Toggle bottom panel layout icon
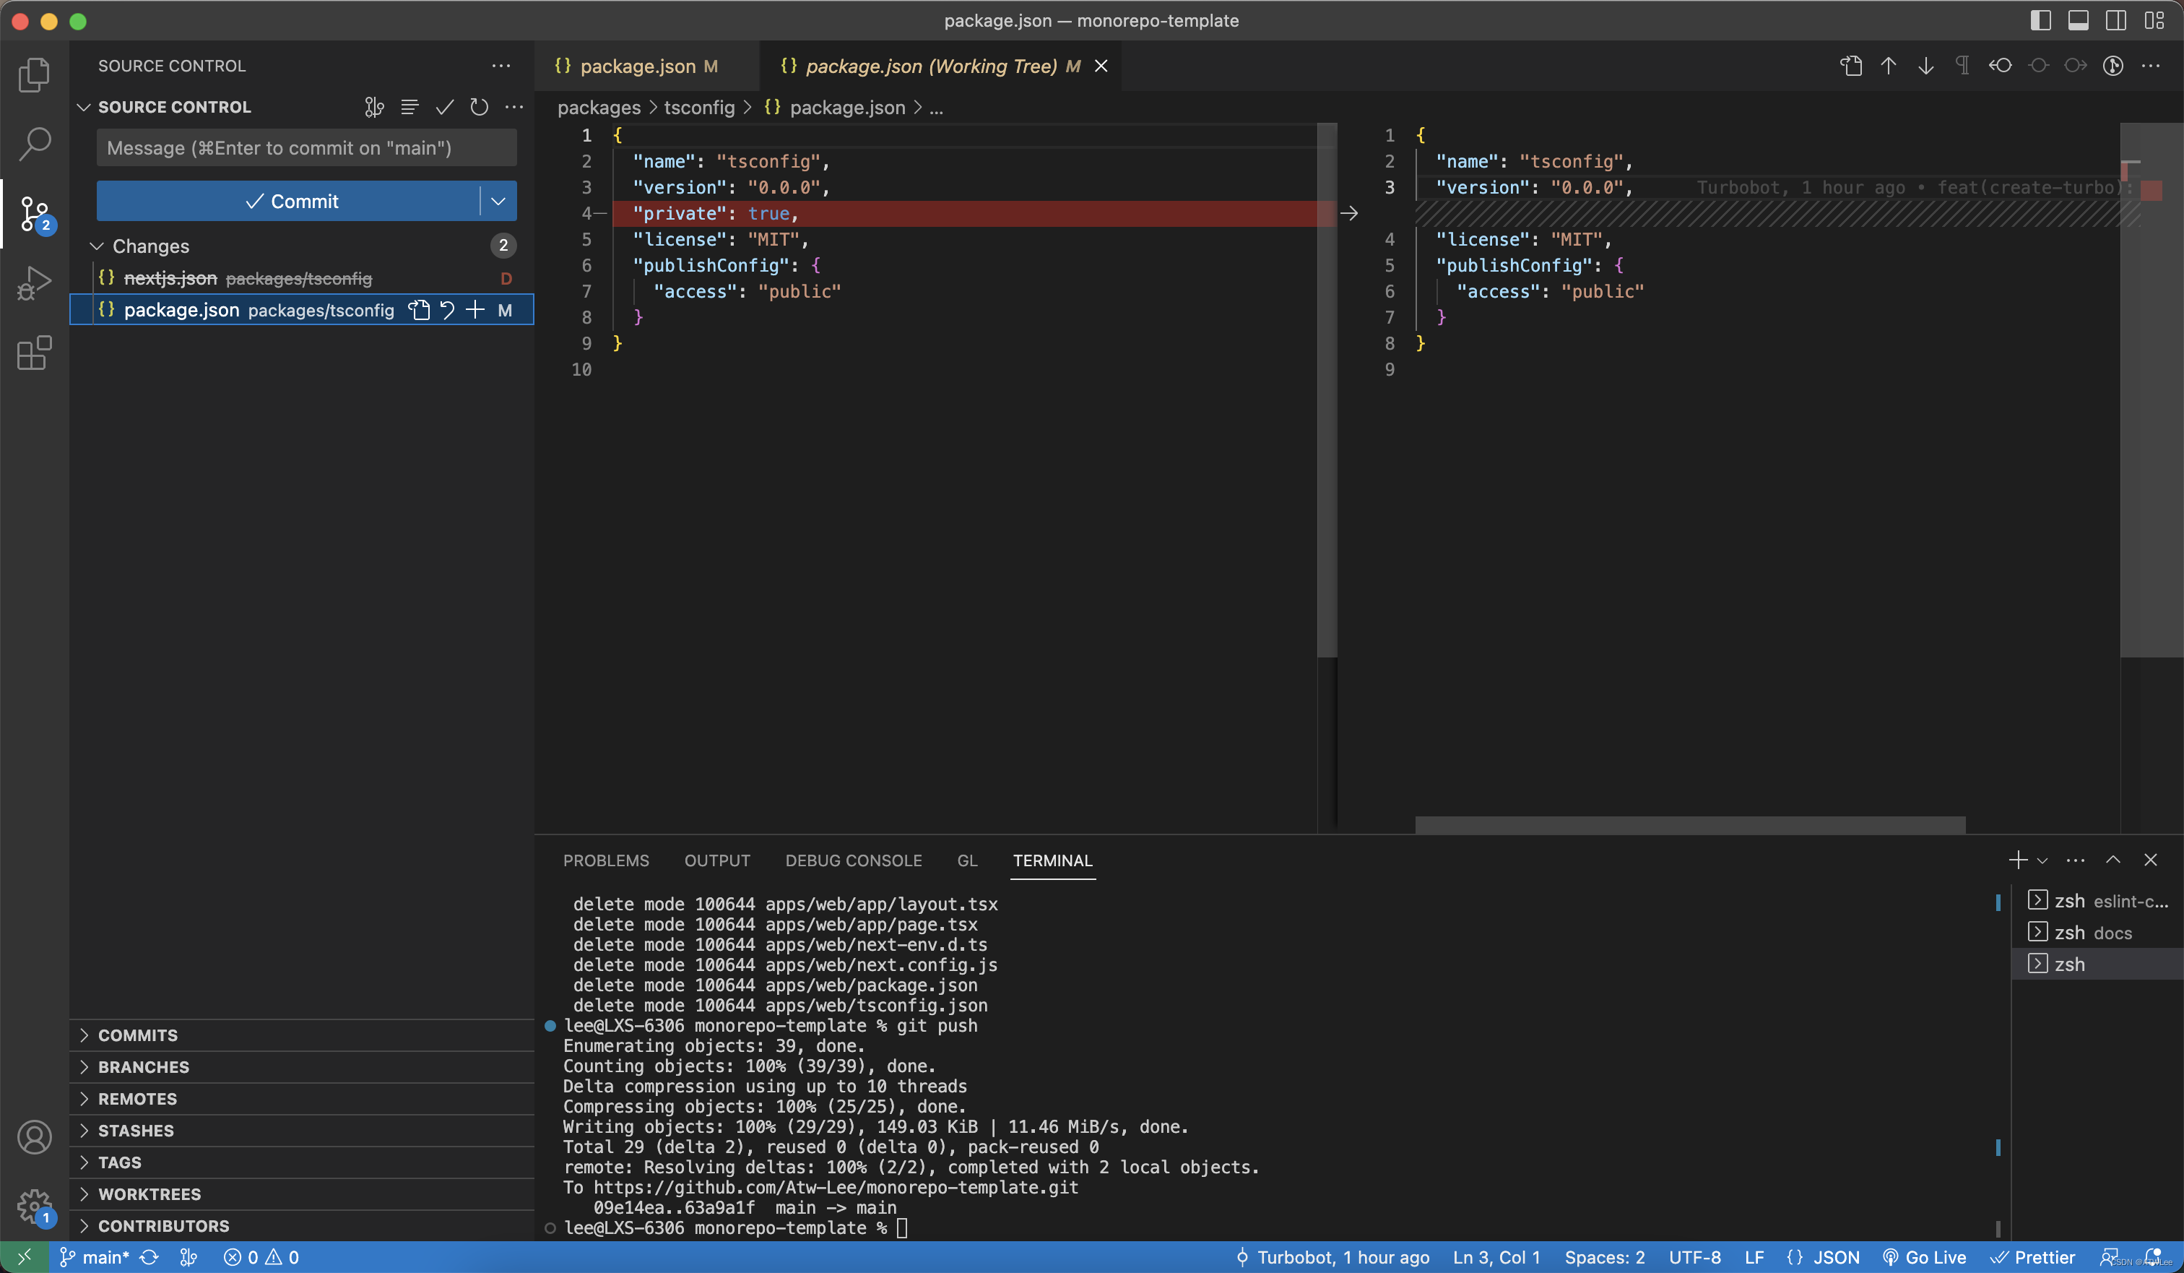 [2079, 21]
